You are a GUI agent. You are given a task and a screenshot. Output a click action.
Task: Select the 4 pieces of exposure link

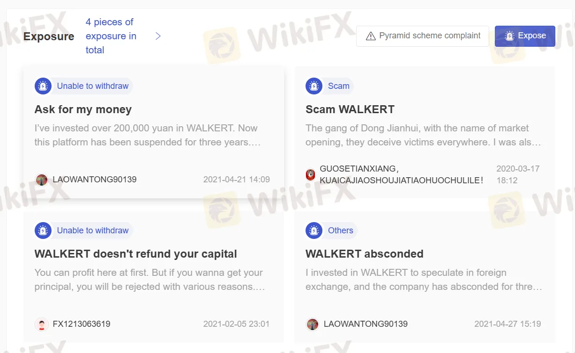(x=111, y=36)
